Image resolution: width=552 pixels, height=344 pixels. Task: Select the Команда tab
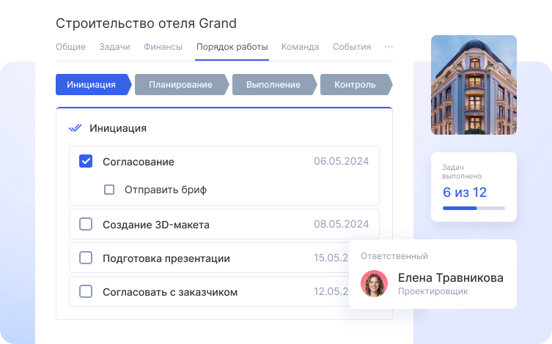pos(300,47)
